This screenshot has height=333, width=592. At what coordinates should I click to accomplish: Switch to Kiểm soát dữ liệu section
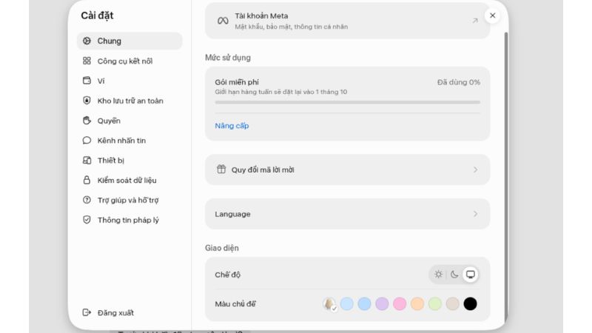tap(129, 180)
